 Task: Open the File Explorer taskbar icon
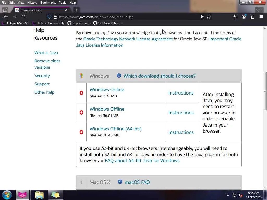(39, 195)
